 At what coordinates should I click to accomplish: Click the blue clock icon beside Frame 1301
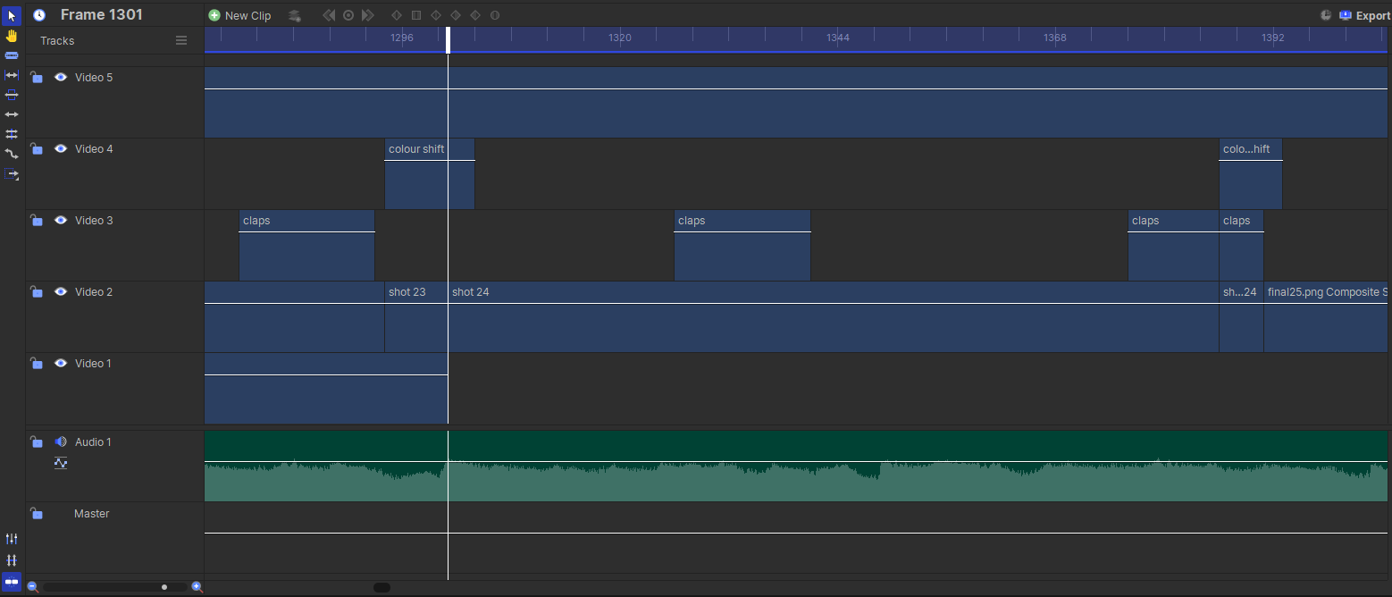pos(39,15)
